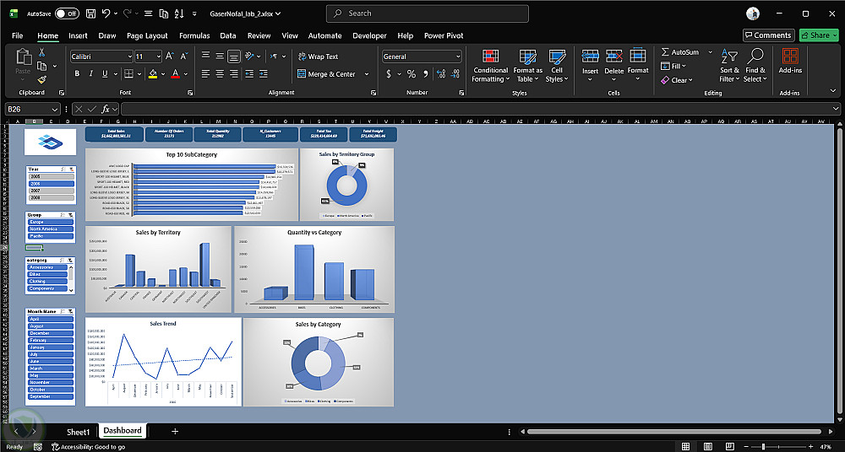This screenshot has height=452, width=845.
Task: Click the Delete cells icon
Action: (613, 56)
